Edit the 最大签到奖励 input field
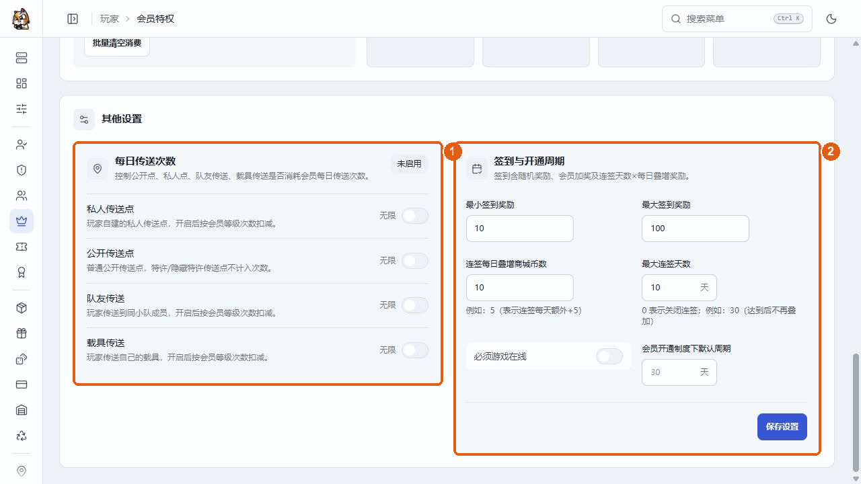The image size is (861, 484). pos(696,229)
